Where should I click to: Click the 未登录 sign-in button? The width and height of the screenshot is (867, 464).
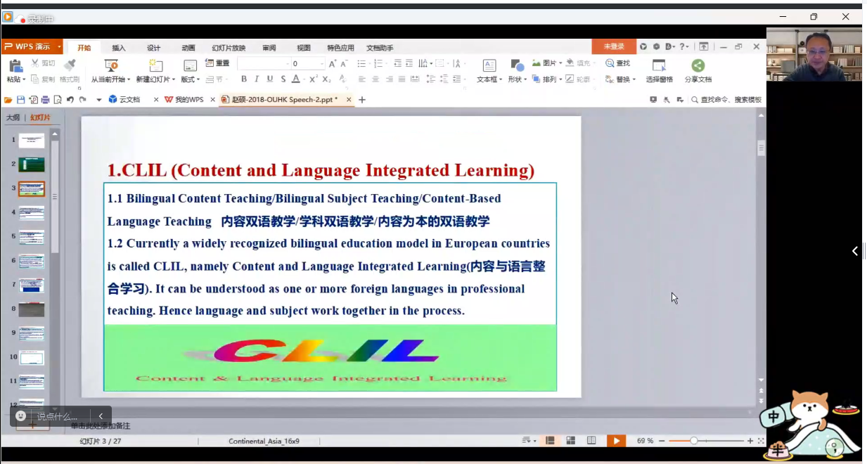[614, 46]
